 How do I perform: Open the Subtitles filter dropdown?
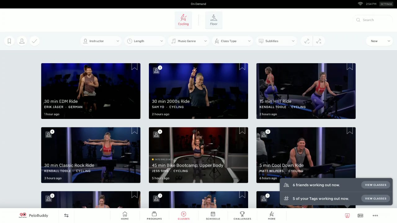coord(276,41)
